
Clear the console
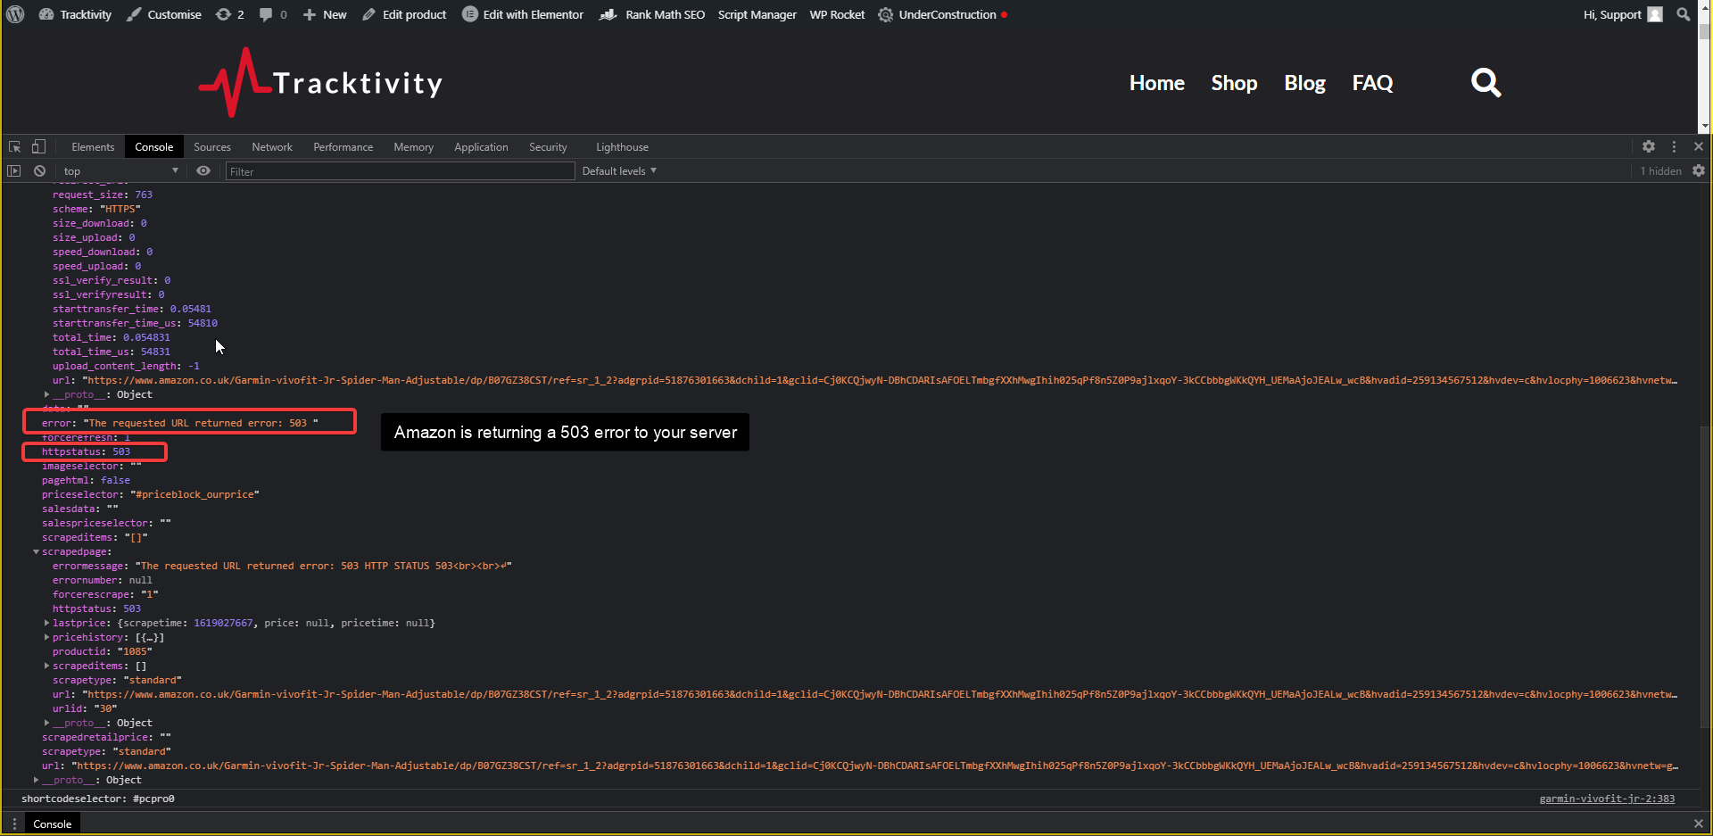(x=39, y=170)
